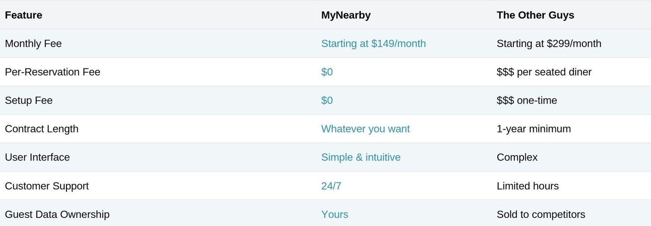Click The Other Guys column header
The image size is (651, 226).
(x=535, y=15)
